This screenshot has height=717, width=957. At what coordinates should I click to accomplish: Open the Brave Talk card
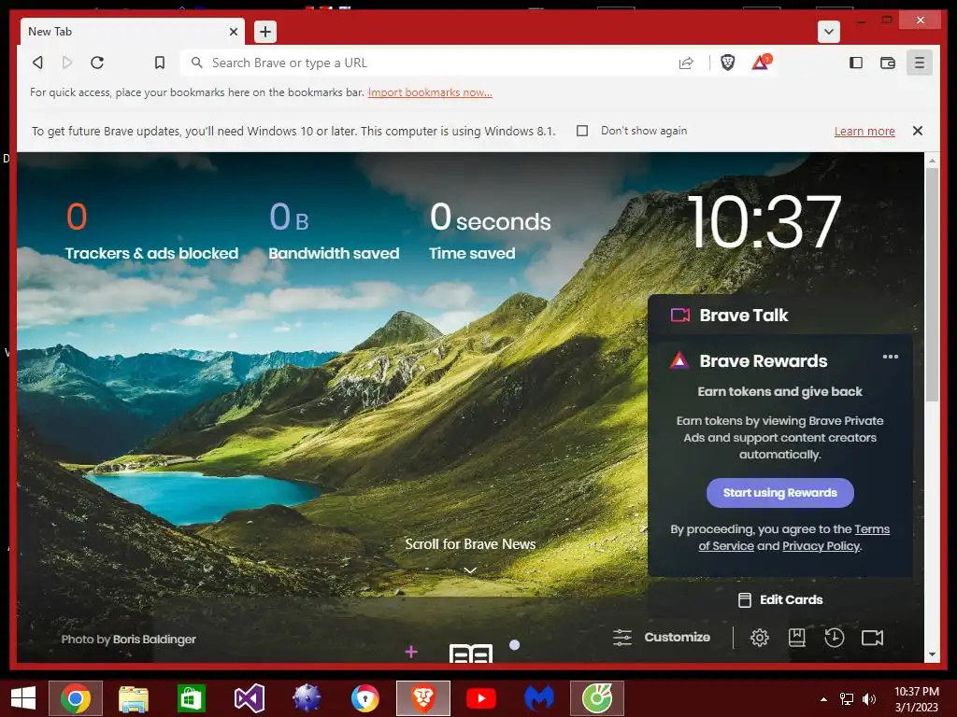click(780, 316)
